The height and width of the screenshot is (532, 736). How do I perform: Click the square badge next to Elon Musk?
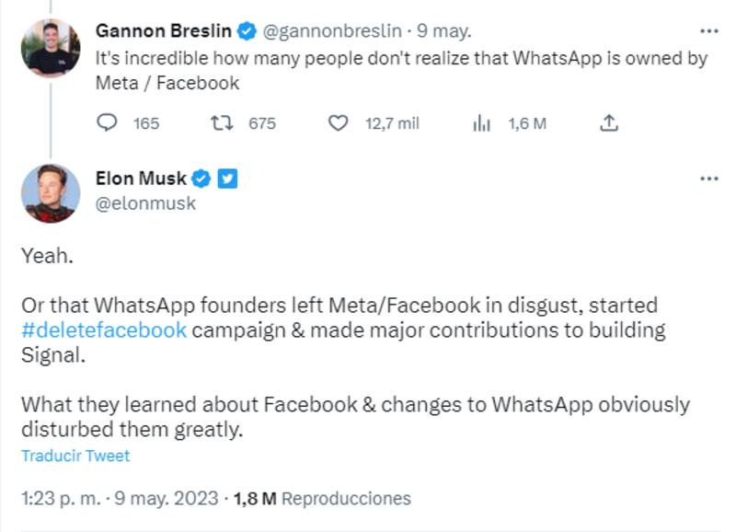point(226,179)
